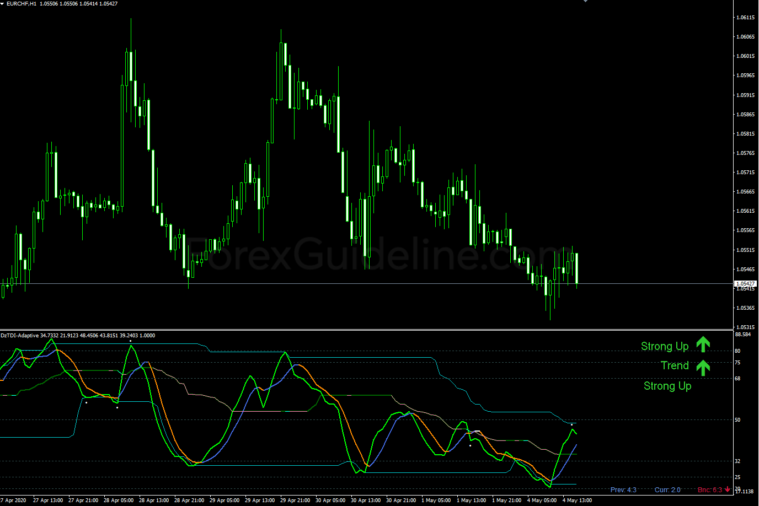Image resolution: width=759 pixels, height=506 pixels.
Task: Click the 1.05965 price scale label
Action: point(746,76)
